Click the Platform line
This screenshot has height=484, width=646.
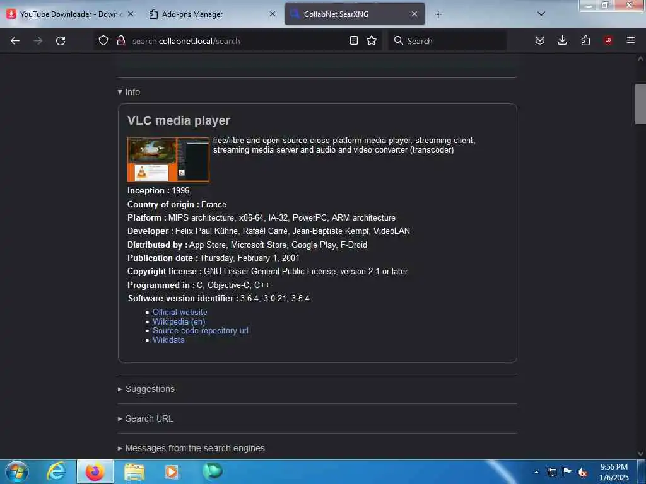pyautogui.click(x=261, y=217)
